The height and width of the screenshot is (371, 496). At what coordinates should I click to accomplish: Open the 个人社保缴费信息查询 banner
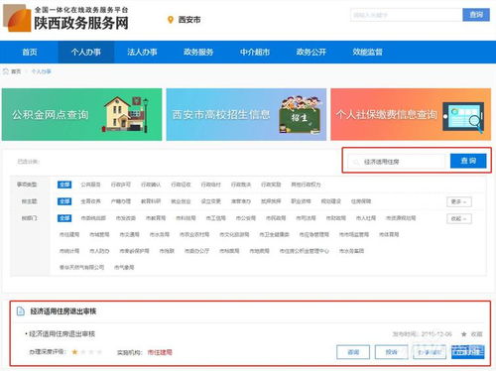pos(411,114)
